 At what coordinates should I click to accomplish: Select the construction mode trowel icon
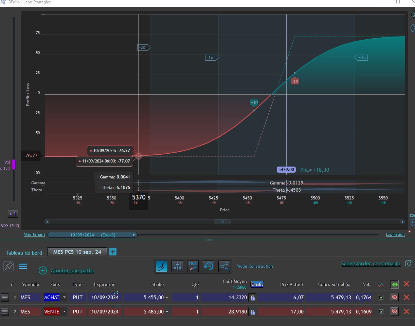162,266
